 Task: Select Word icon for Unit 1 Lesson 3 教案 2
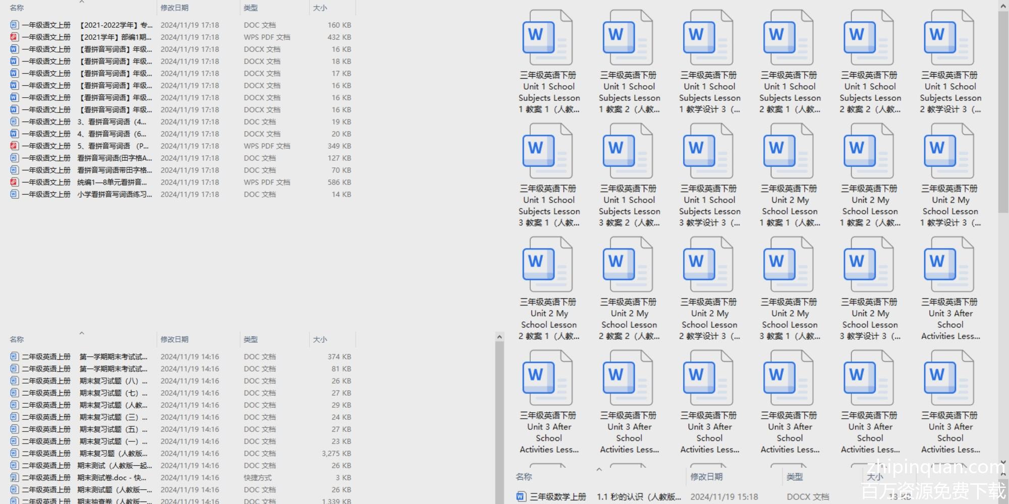pyautogui.click(x=629, y=151)
